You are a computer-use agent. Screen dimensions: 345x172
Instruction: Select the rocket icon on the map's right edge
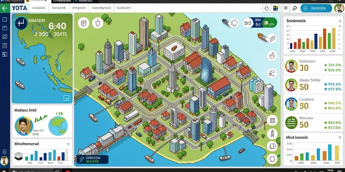(x=272, y=133)
